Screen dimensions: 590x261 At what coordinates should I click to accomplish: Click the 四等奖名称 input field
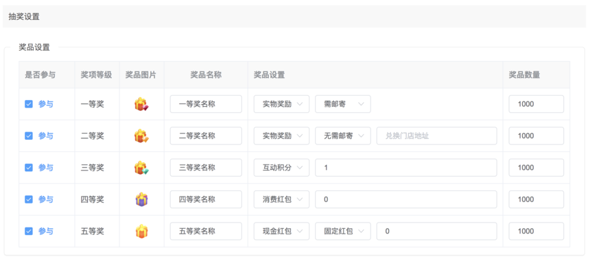206,199
